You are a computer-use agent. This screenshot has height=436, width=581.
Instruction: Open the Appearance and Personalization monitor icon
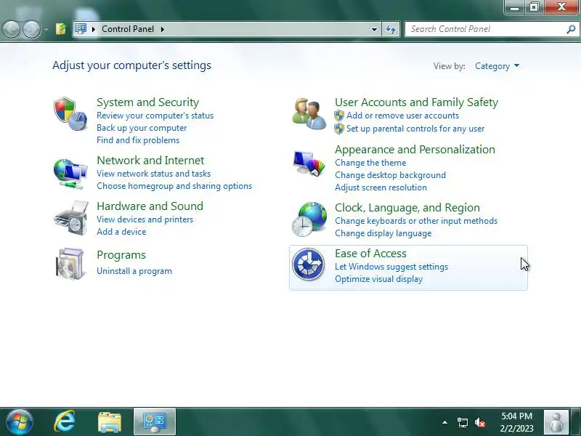click(309, 163)
